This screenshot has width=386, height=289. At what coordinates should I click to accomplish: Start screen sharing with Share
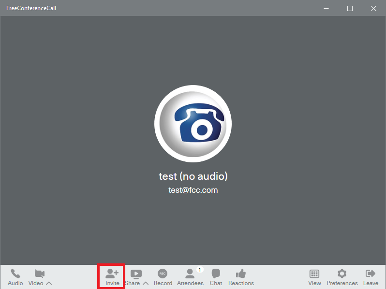point(136,274)
